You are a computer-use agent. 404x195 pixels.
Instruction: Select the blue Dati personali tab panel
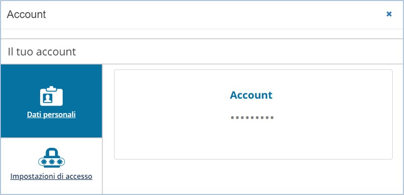(51, 101)
